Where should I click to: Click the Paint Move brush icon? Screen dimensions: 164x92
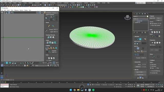[49, 26]
